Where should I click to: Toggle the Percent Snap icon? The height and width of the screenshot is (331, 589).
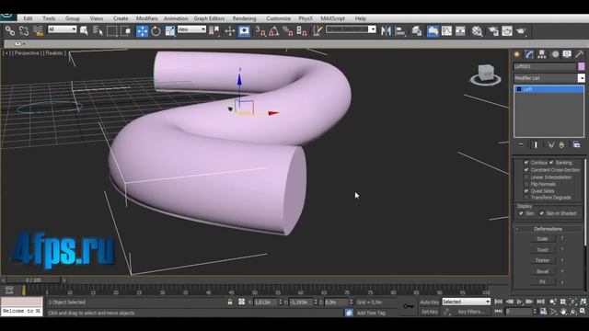(288, 31)
